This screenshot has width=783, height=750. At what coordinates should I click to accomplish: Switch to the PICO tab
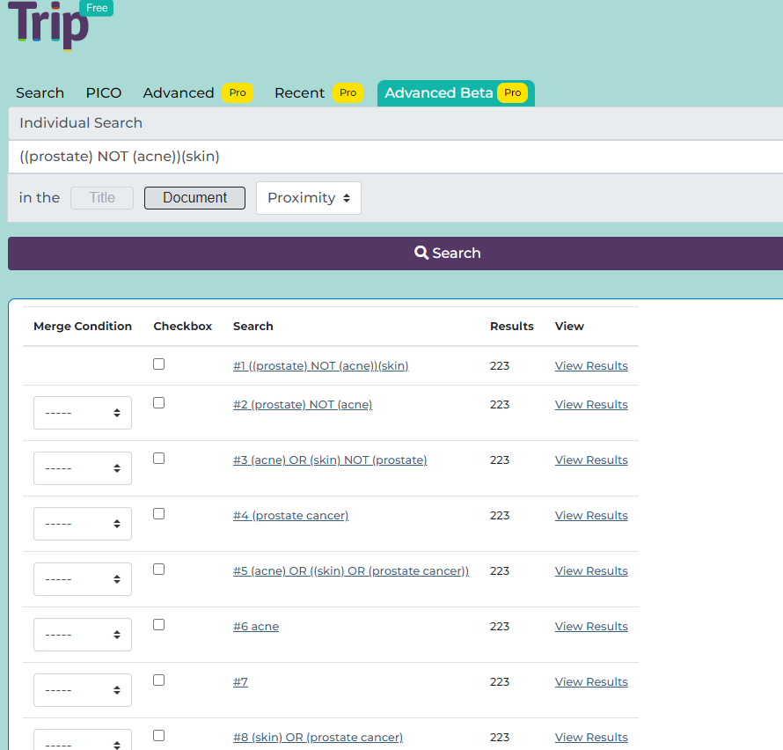pyautogui.click(x=103, y=92)
